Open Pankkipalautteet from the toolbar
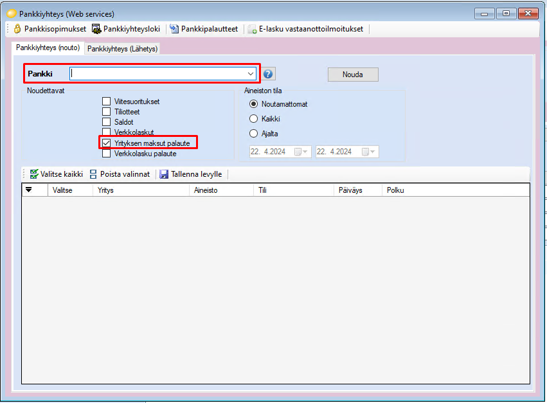The width and height of the screenshot is (547, 403). point(204,29)
